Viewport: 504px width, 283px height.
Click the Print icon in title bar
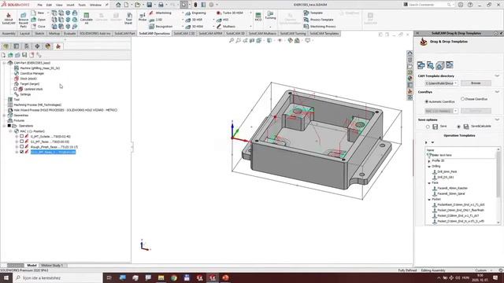coord(161,5)
